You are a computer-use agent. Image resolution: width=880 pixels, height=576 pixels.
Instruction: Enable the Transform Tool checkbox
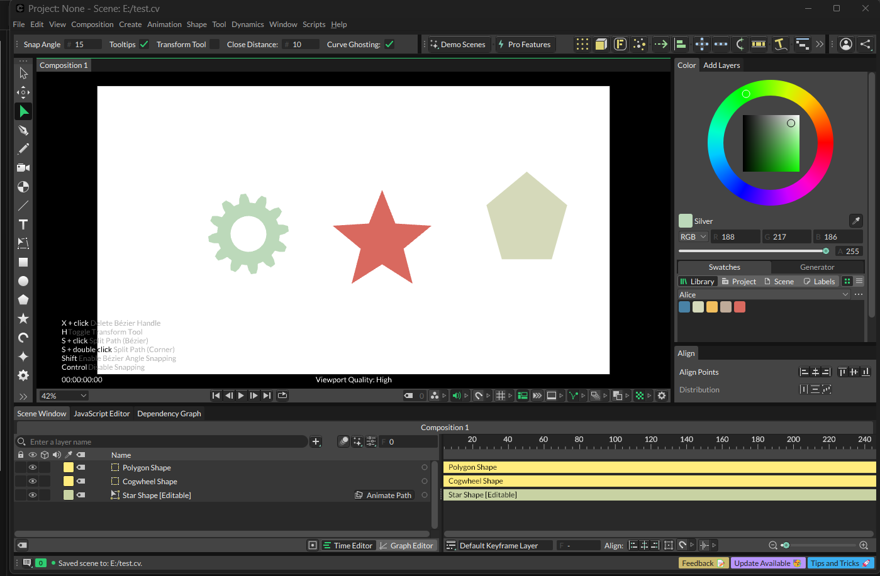214,44
